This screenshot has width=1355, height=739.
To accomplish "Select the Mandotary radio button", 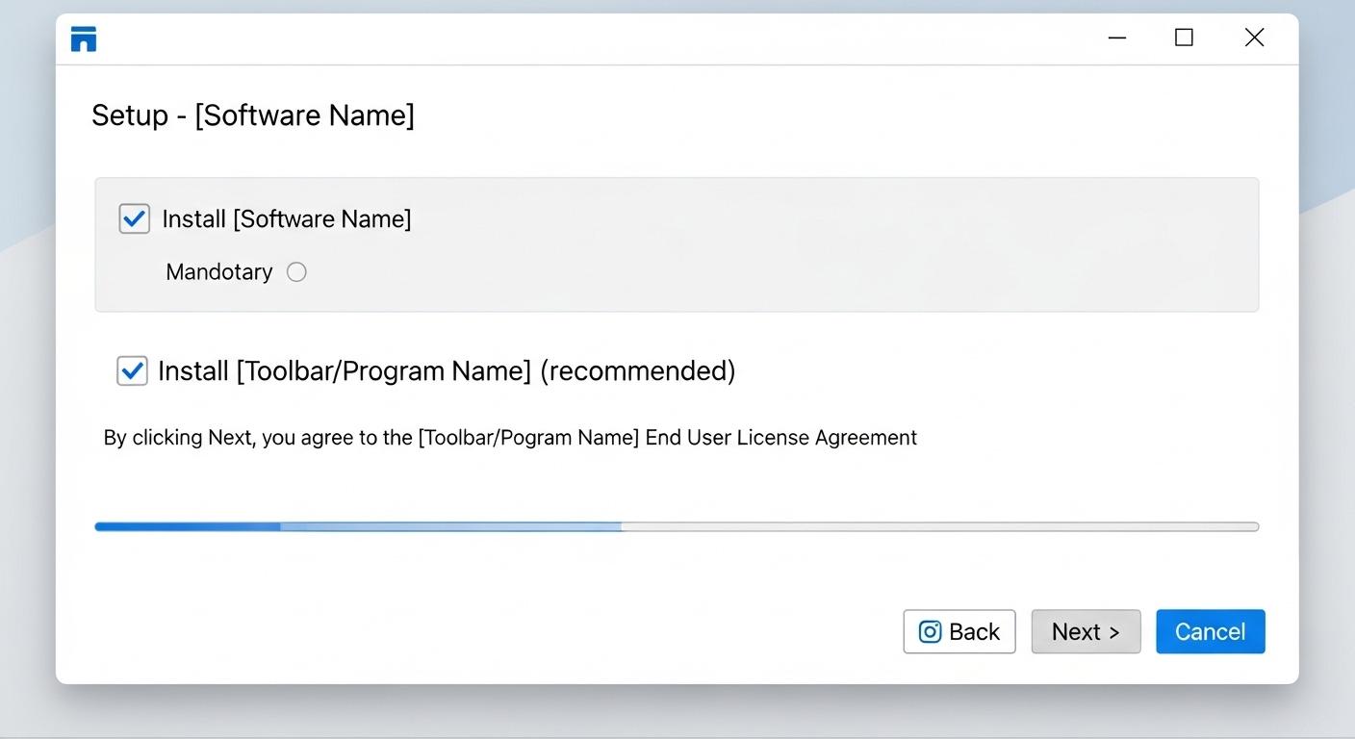I will [x=296, y=272].
